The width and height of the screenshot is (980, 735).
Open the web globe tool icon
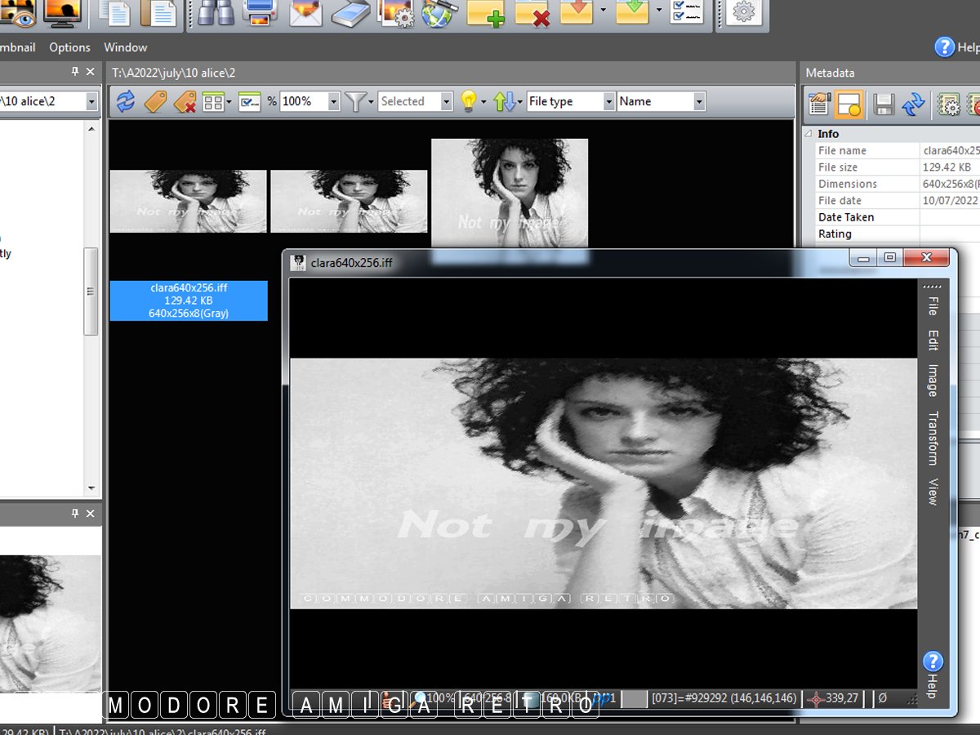pyautogui.click(x=438, y=12)
